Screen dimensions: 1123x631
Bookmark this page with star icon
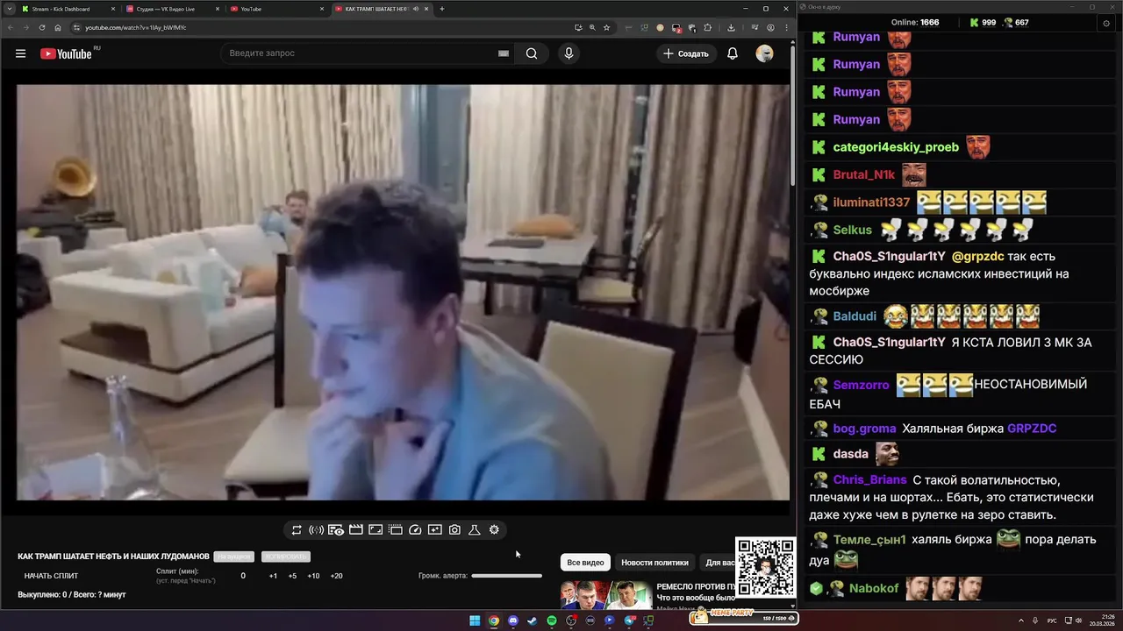(x=606, y=27)
